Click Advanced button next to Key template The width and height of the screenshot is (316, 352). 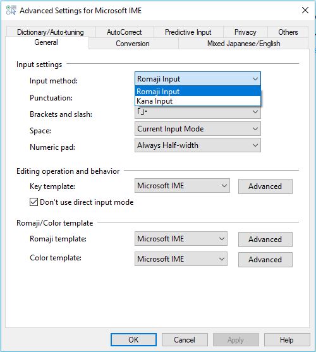tap(265, 186)
